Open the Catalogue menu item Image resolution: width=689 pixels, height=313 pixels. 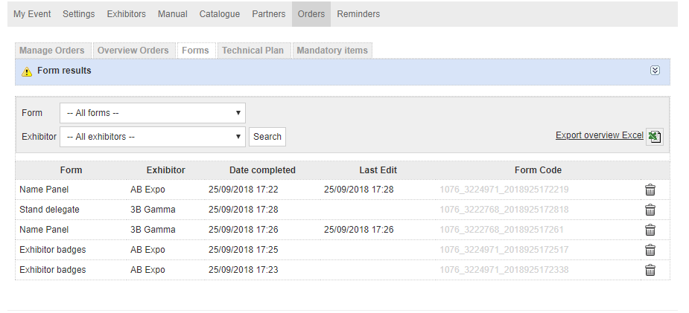220,14
